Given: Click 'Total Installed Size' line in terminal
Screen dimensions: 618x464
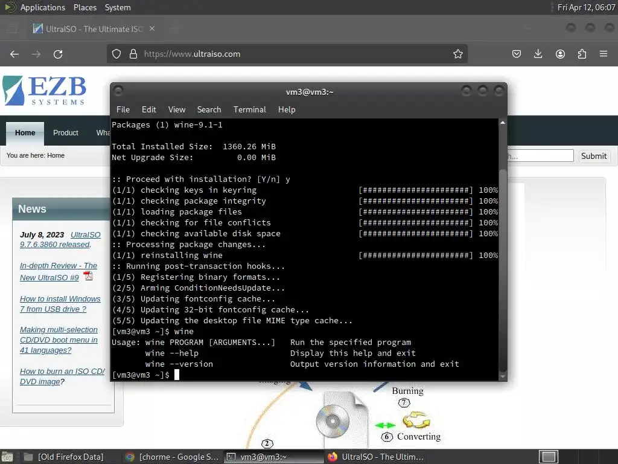Looking at the screenshot, I should [194, 146].
